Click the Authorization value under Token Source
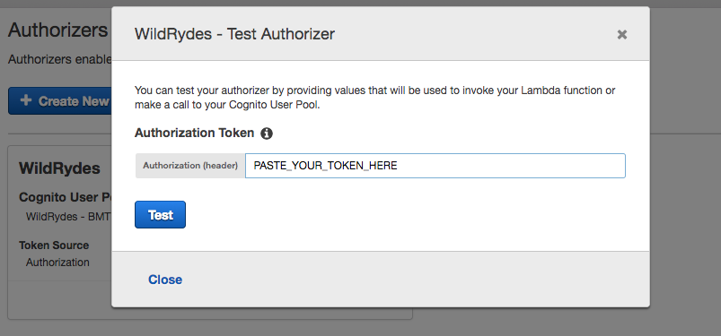721x336 pixels. click(57, 263)
